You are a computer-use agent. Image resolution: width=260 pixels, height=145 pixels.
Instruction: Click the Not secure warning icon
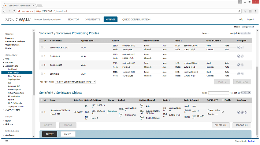(19, 11)
